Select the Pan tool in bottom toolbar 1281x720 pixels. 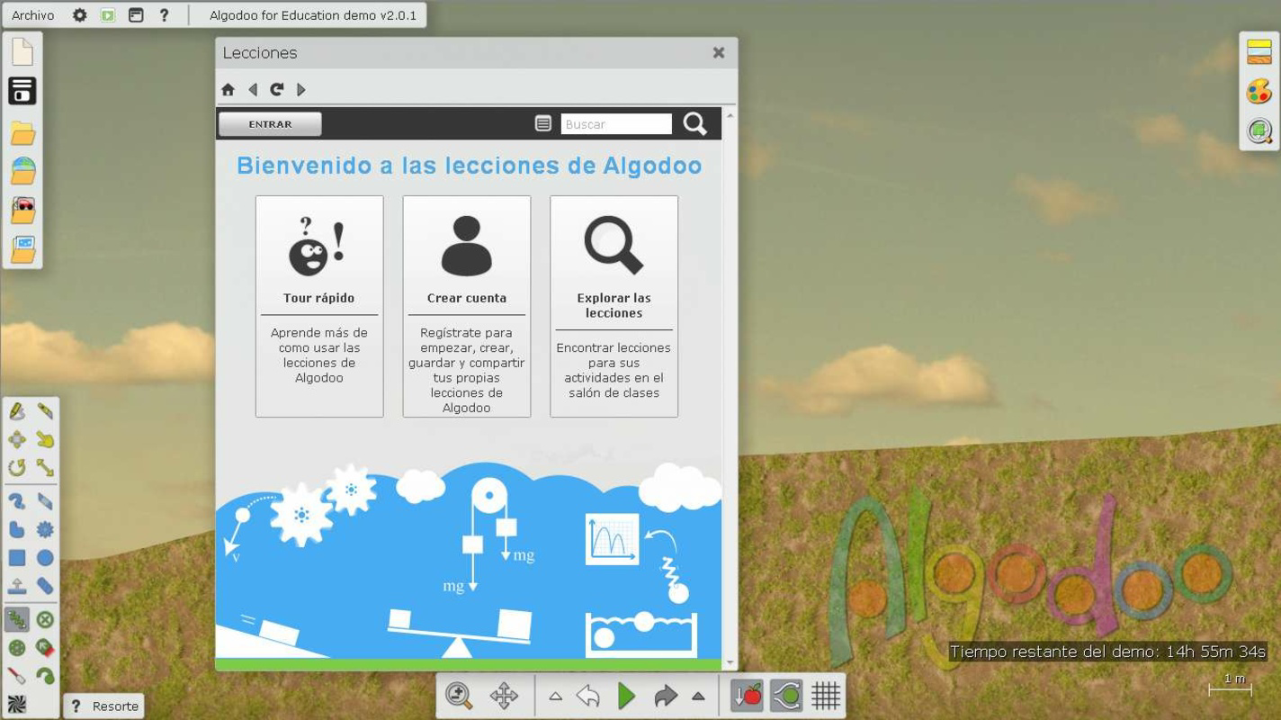(504, 695)
